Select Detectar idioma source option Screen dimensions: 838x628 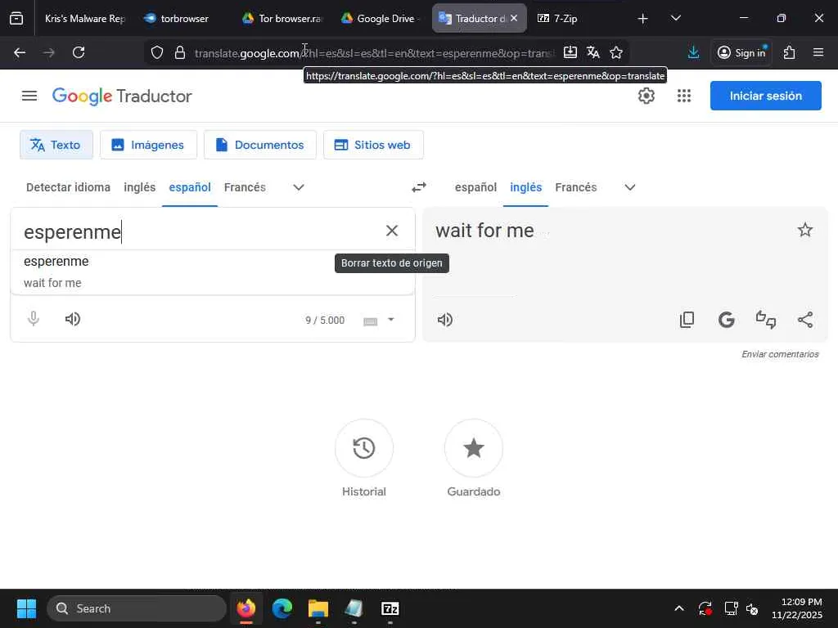69,187
